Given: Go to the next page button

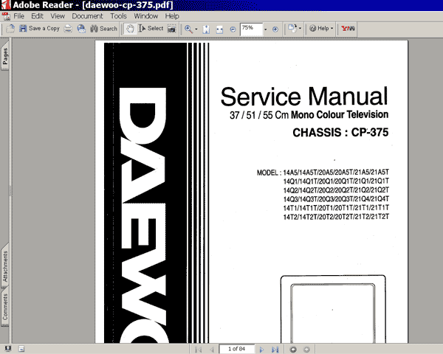Looking at the screenshot, I should (261, 350).
